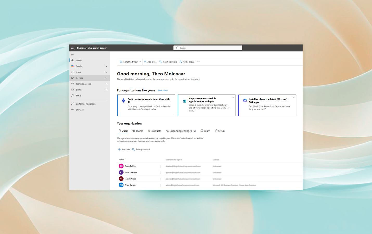Click Emma Jansen's EJ avatar
Image resolution: width=372 pixels, height=234 pixels.
coord(121,172)
